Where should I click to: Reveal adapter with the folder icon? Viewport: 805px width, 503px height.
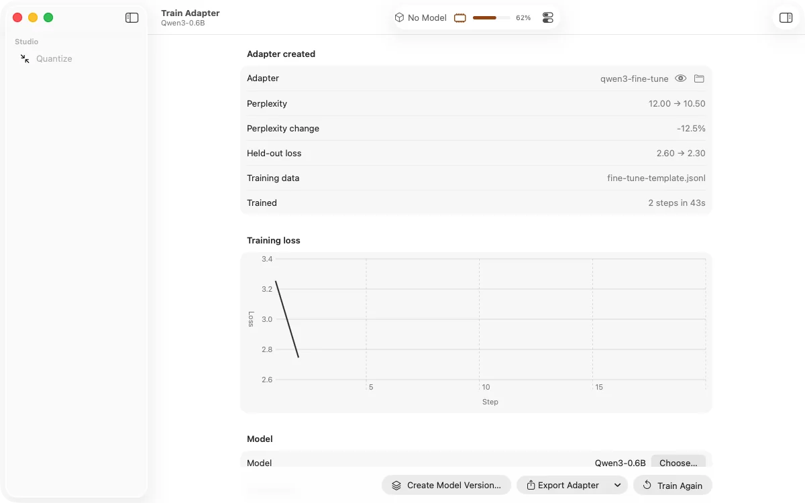tap(699, 78)
